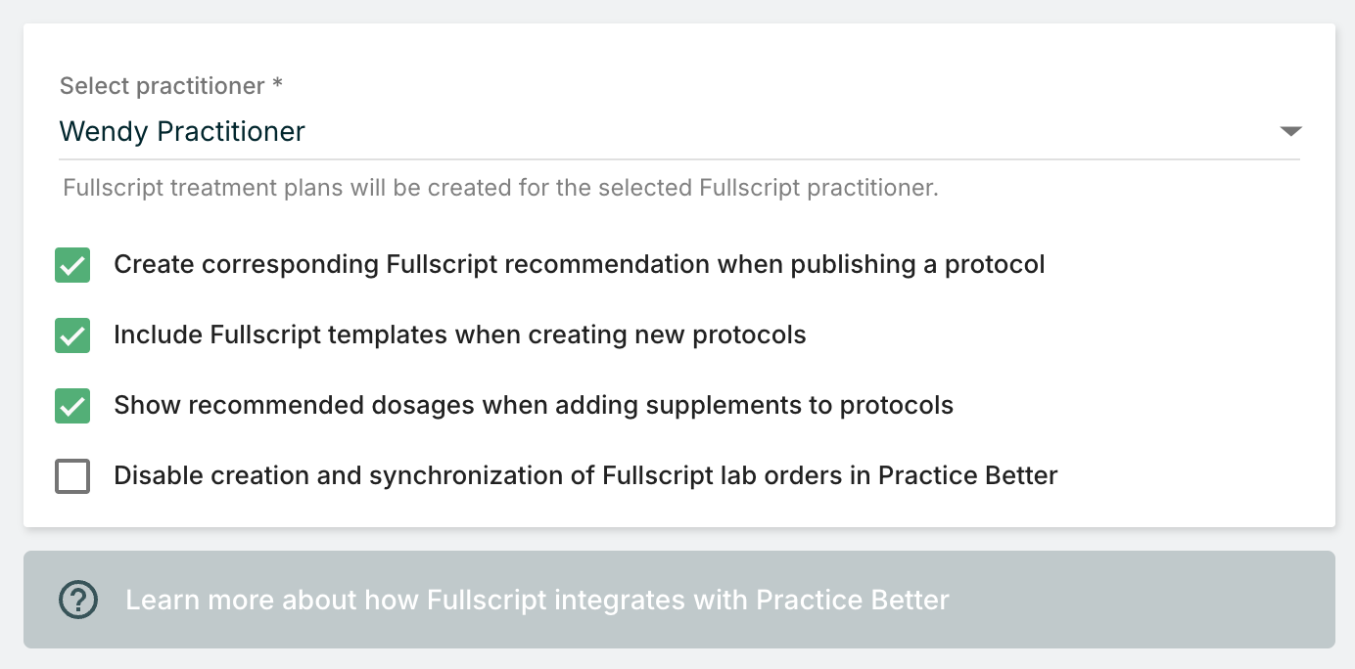Image resolution: width=1355 pixels, height=669 pixels.
Task: Click the Fullscript templates option label
Action: click(460, 334)
